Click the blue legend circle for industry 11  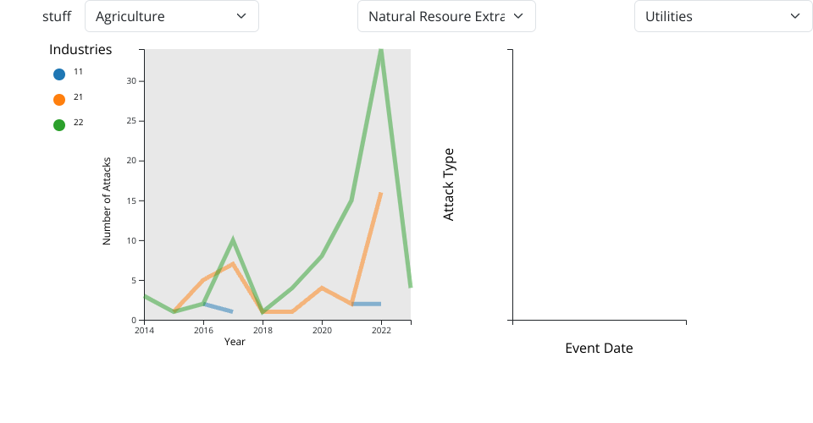59,74
